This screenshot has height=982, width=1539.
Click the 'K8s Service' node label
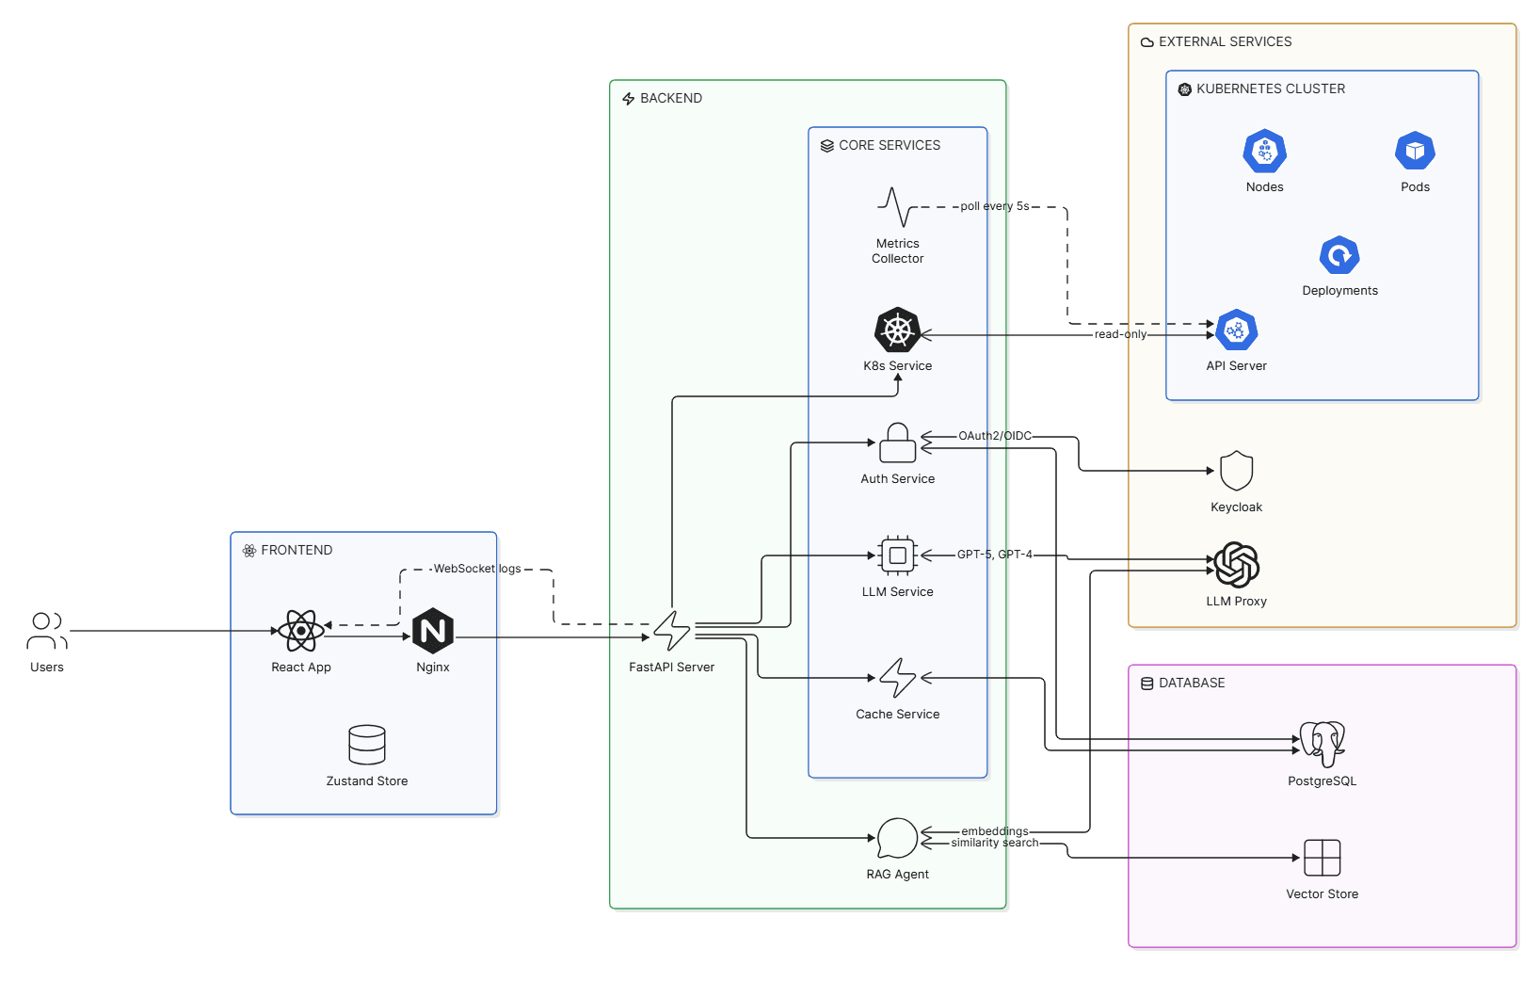(898, 366)
